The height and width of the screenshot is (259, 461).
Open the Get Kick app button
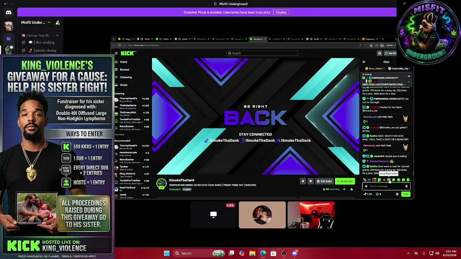point(390,53)
